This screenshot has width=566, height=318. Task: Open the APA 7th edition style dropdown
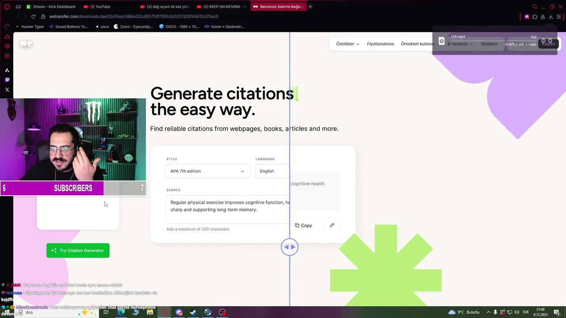coord(208,171)
